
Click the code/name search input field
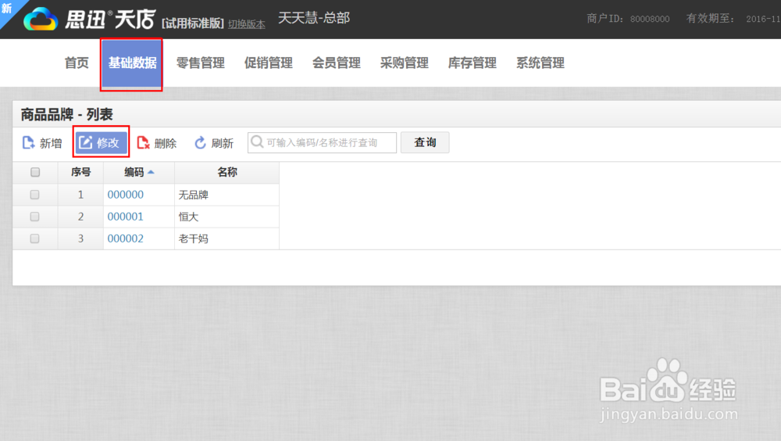coord(323,142)
